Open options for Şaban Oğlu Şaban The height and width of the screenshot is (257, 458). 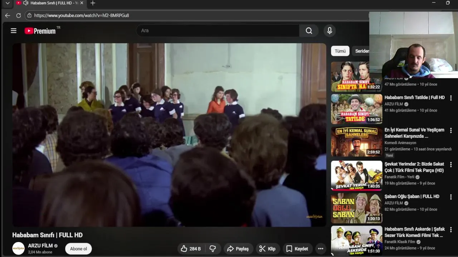451,197
